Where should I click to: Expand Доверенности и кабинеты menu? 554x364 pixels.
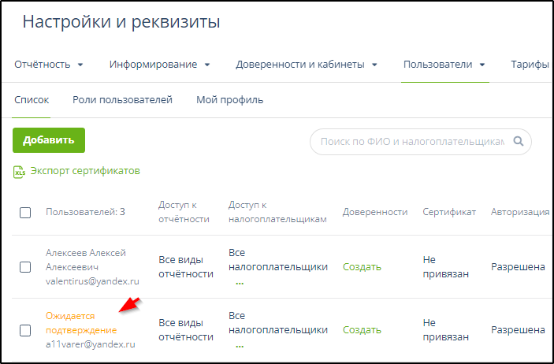(x=307, y=65)
